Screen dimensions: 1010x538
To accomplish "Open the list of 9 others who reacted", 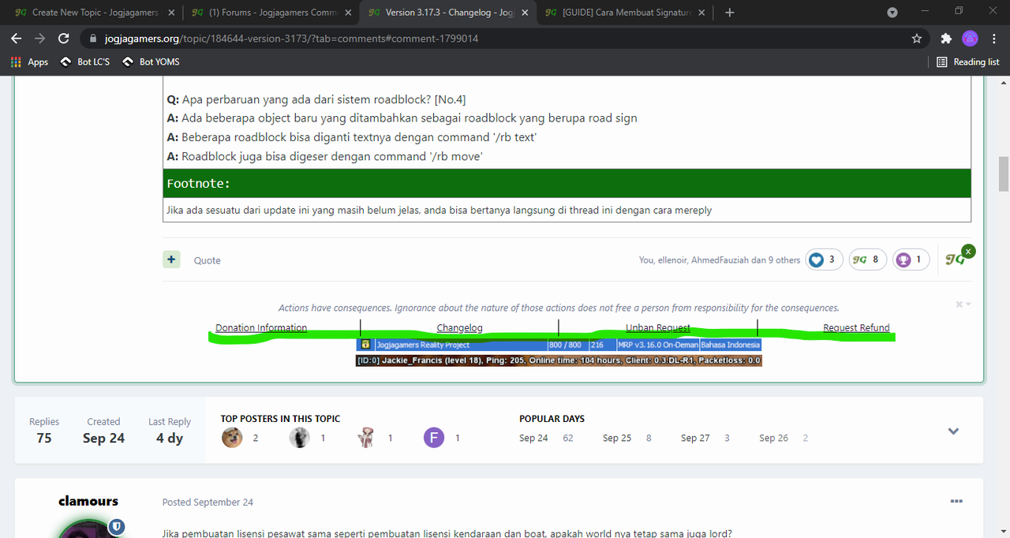I will [x=776, y=260].
